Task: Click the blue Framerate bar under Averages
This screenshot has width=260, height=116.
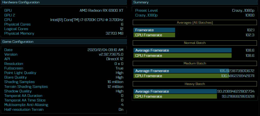Action: click(x=154, y=30)
